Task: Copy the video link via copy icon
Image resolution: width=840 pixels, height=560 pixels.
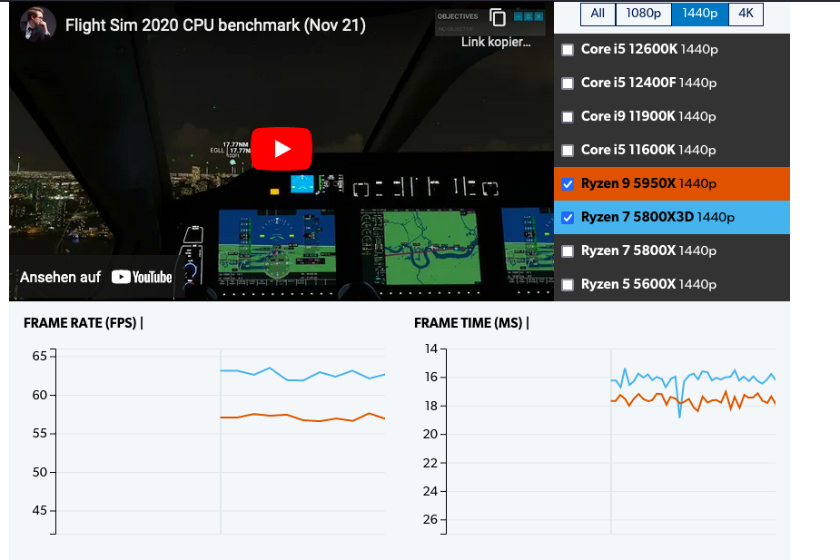Action: (x=497, y=17)
